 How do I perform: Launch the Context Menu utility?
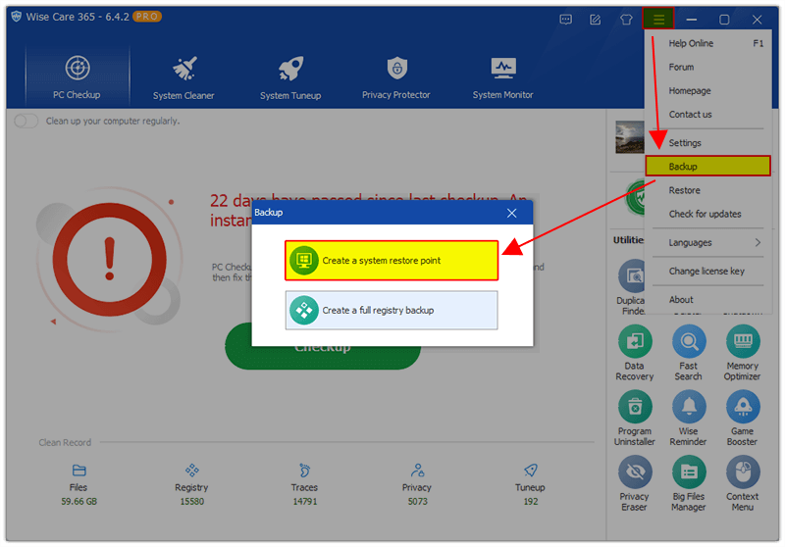point(743,484)
